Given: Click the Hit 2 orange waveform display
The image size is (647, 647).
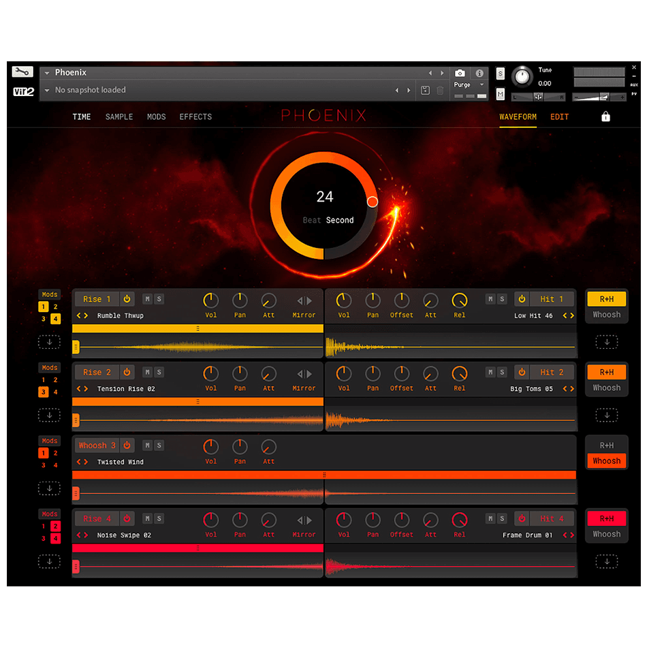Looking at the screenshot, I should [x=451, y=420].
